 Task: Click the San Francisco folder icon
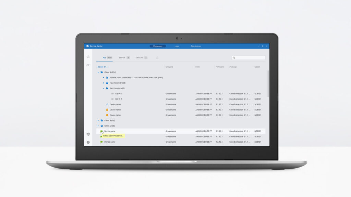pos(107,88)
